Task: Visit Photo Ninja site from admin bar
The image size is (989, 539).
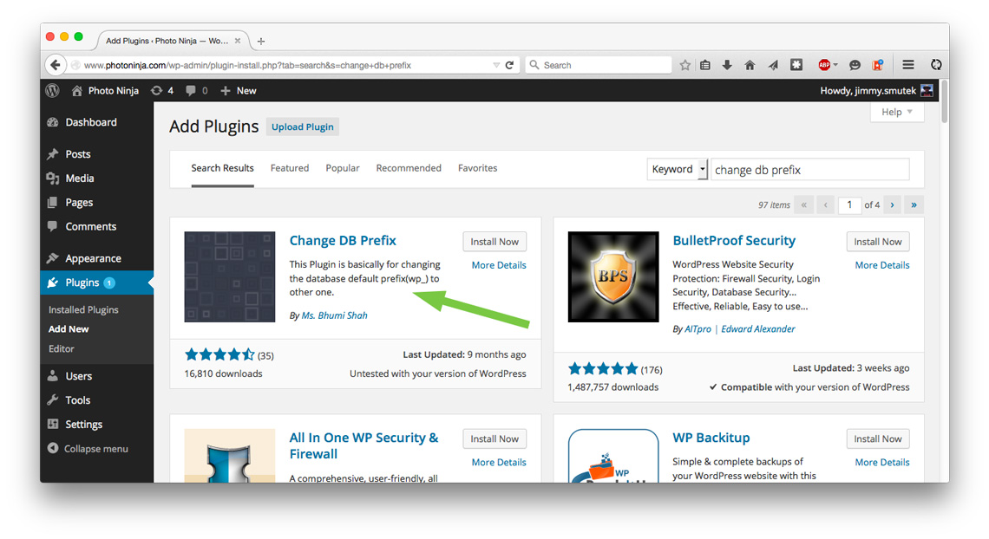Action: click(x=105, y=91)
